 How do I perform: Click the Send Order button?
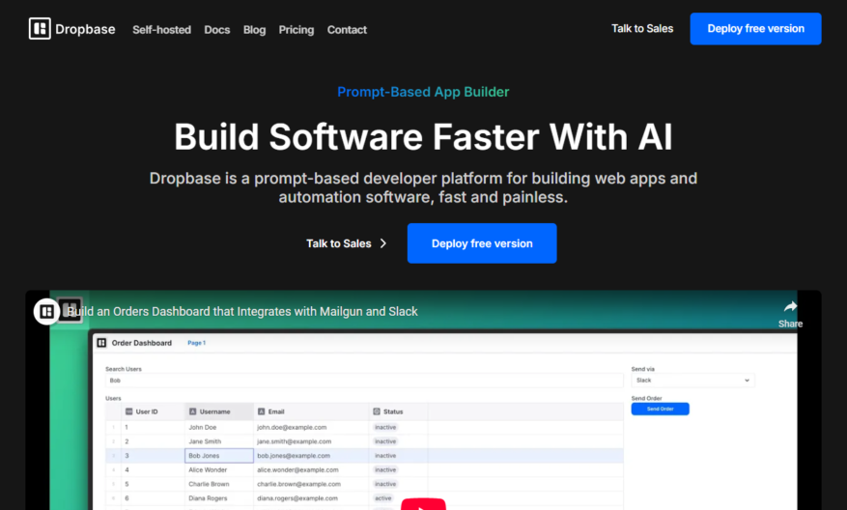click(660, 409)
